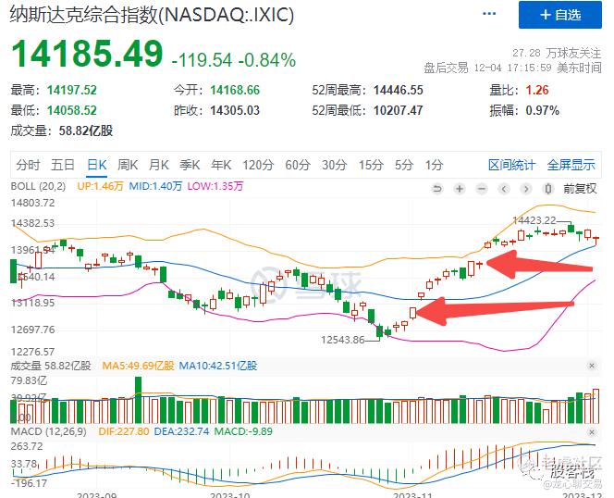The image size is (614, 498).
Task: Click volume axis label 79.83亿
Action: point(29,380)
